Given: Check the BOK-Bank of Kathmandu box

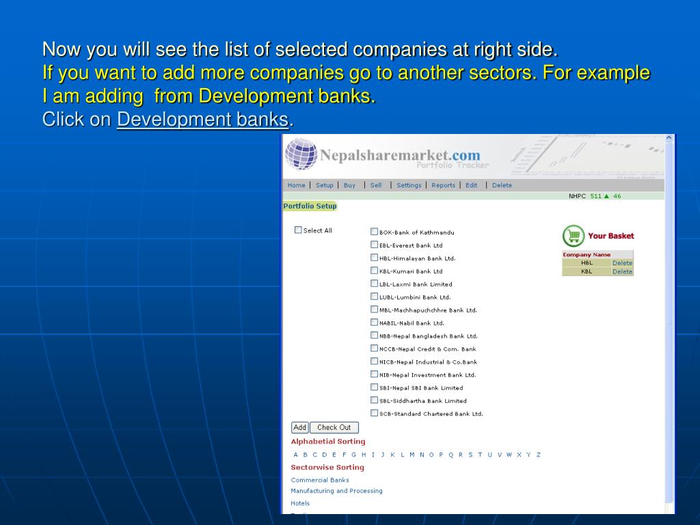Looking at the screenshot, I should tap(374, 231).
